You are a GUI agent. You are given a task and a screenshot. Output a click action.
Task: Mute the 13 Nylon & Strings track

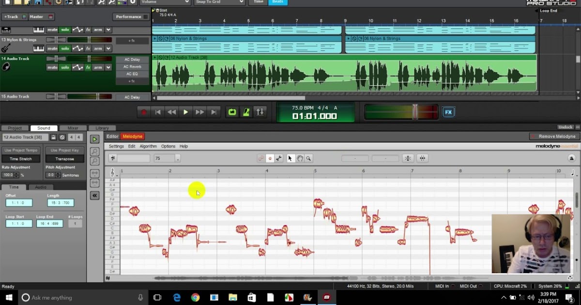tap(52, 48)
